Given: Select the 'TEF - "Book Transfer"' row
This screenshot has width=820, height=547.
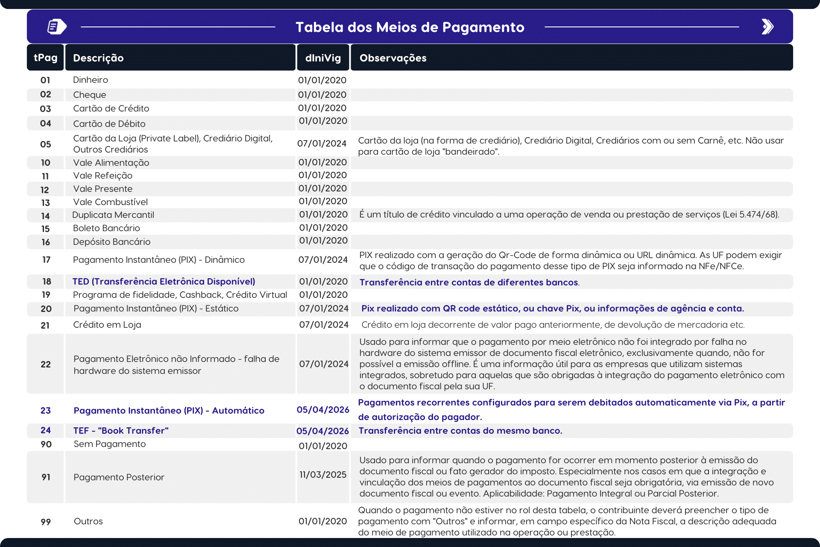Looking at the screenshot, I should (121, 430).
